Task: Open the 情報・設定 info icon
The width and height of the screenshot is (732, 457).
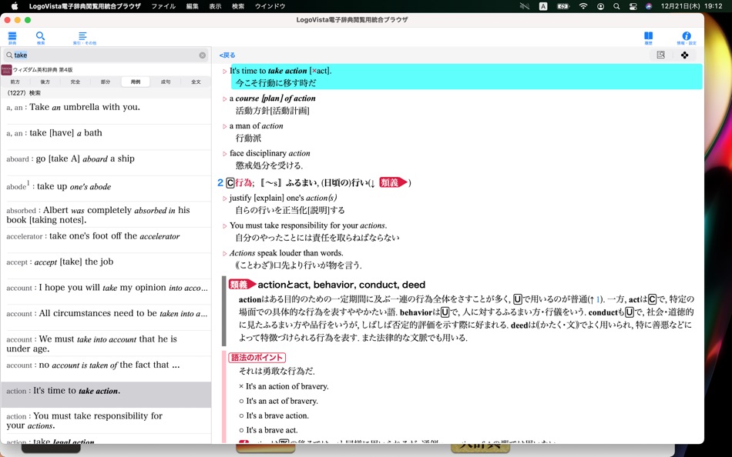Action: 687,37
